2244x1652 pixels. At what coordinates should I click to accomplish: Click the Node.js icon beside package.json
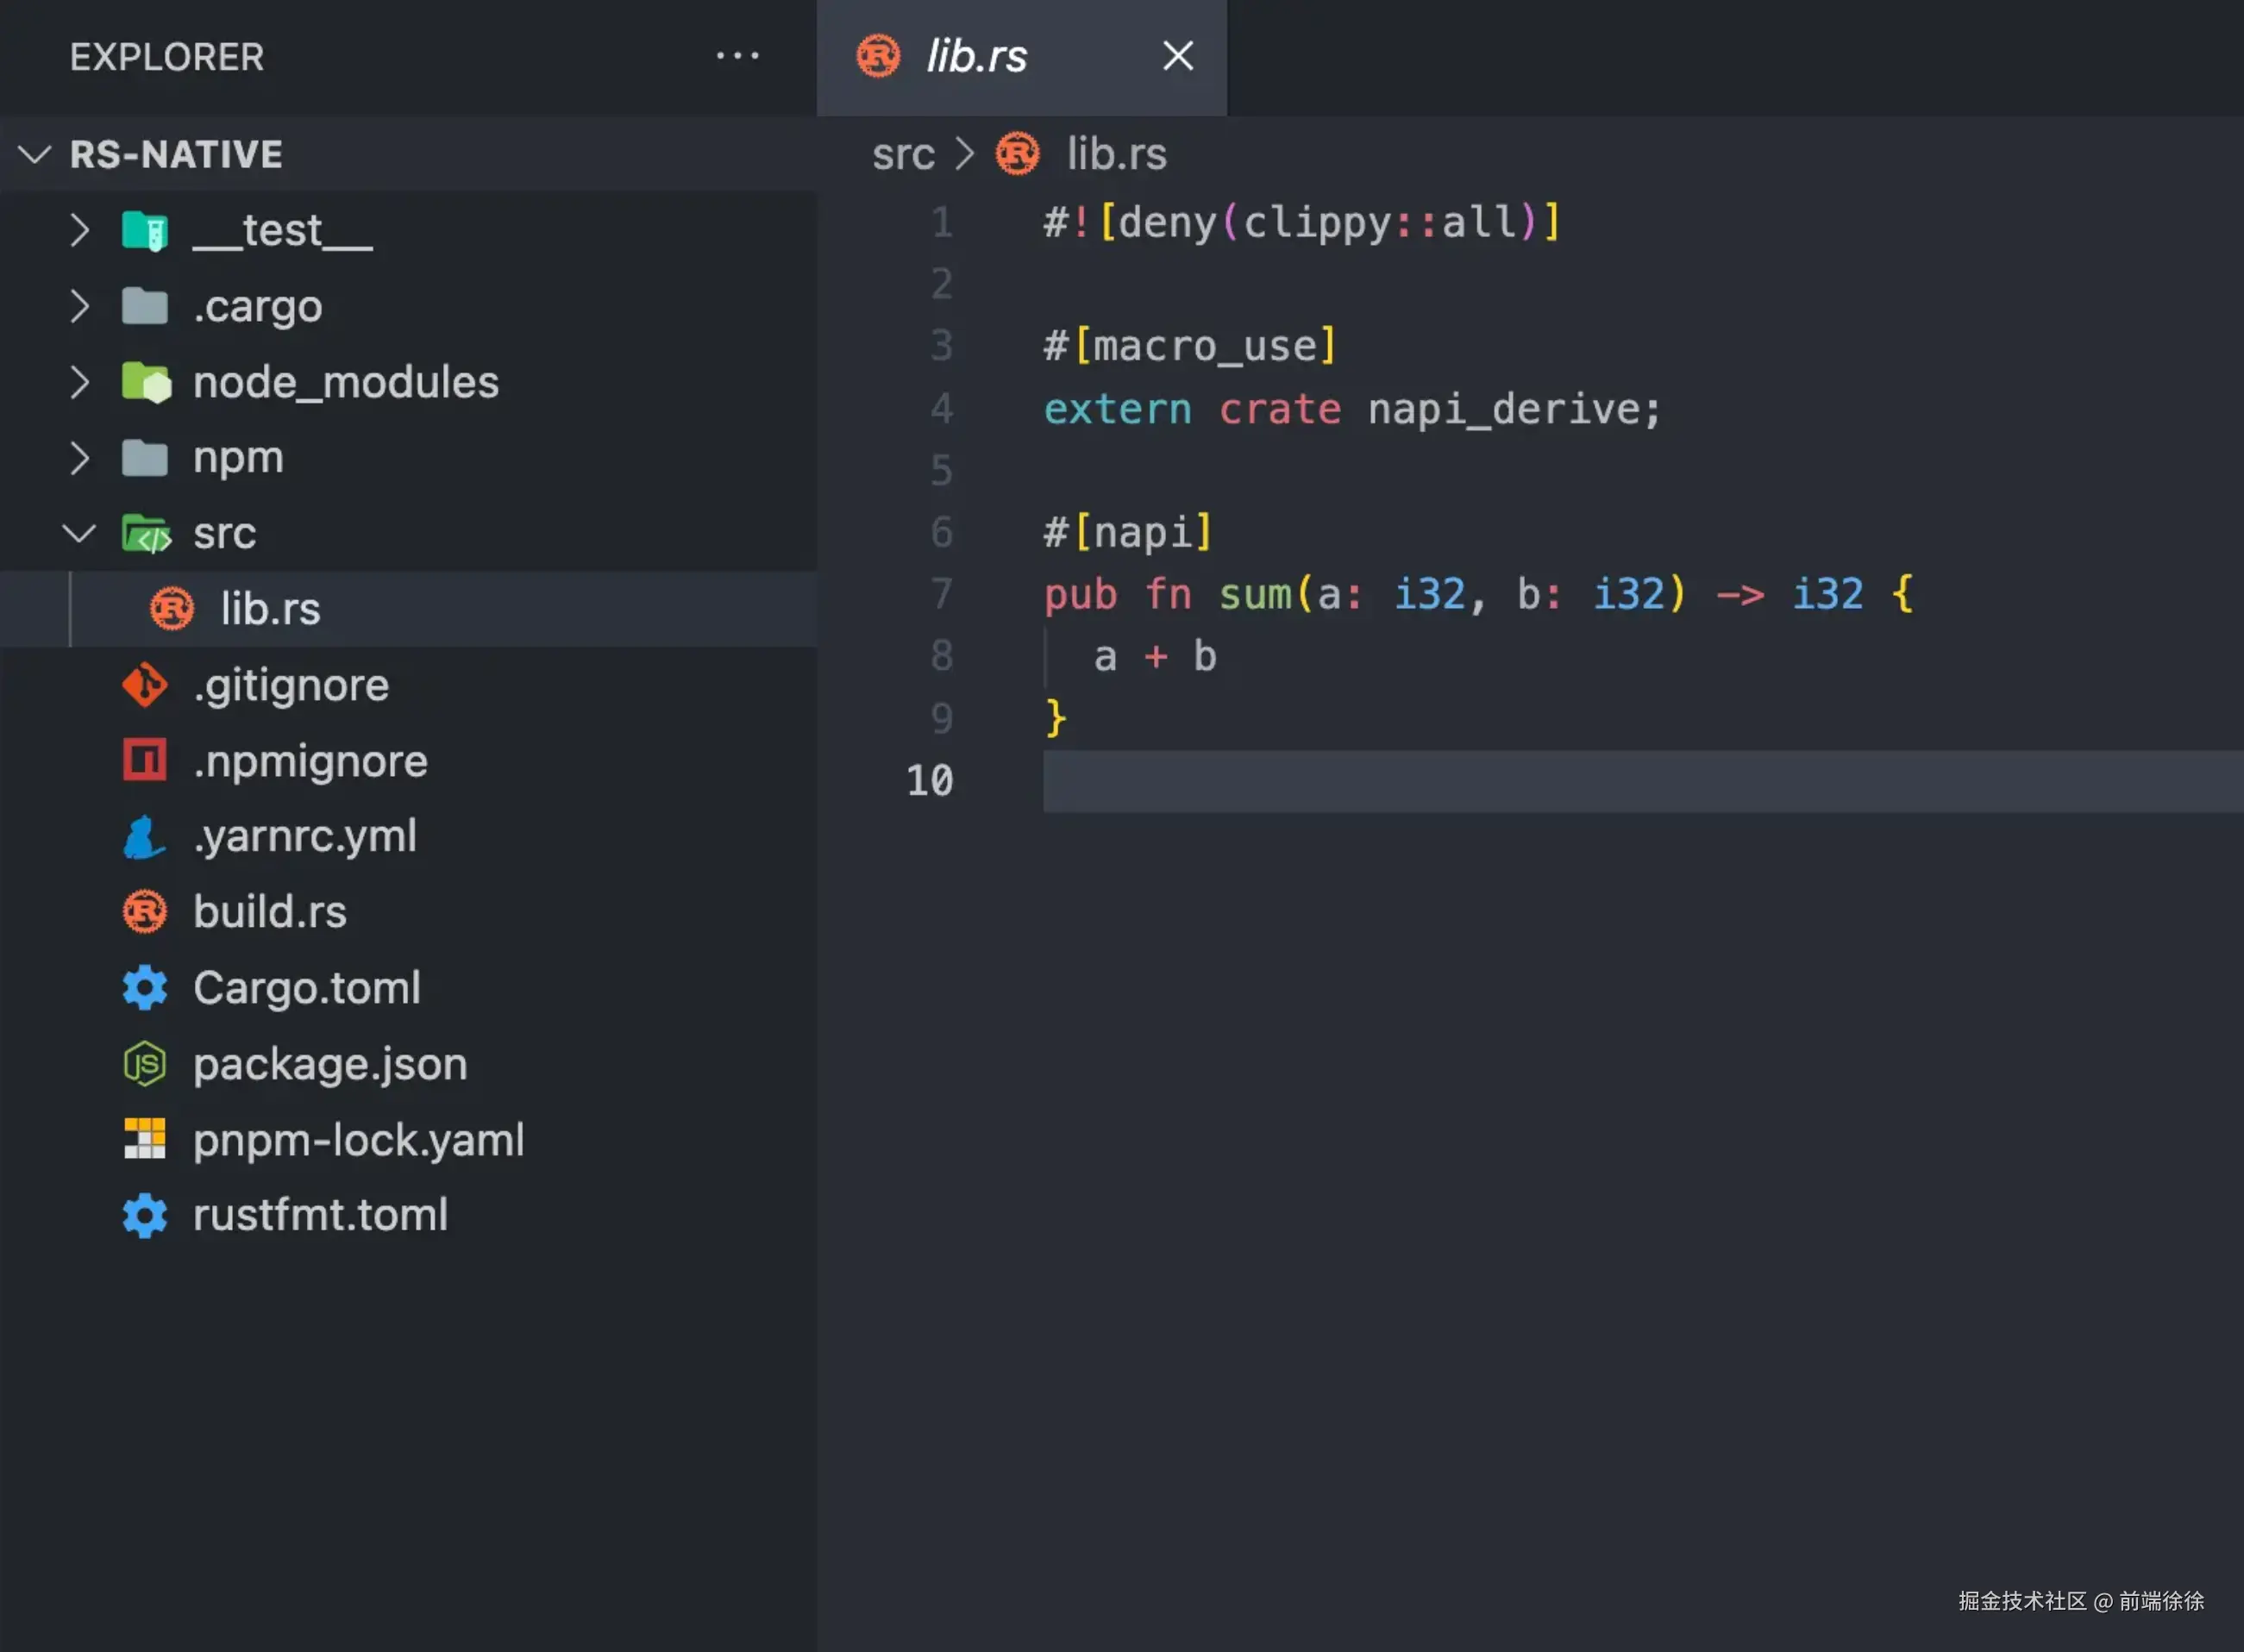pos(145,1064)
